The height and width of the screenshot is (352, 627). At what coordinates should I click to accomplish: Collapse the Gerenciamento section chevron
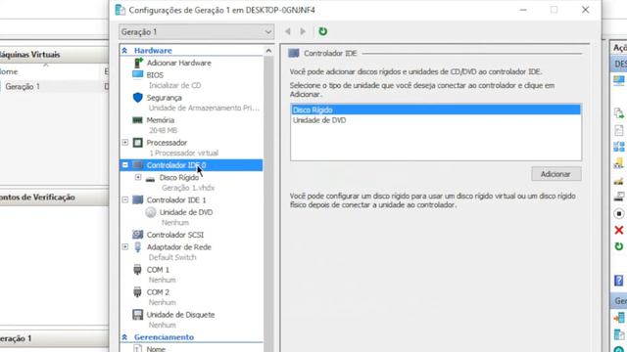click(124, 337)
